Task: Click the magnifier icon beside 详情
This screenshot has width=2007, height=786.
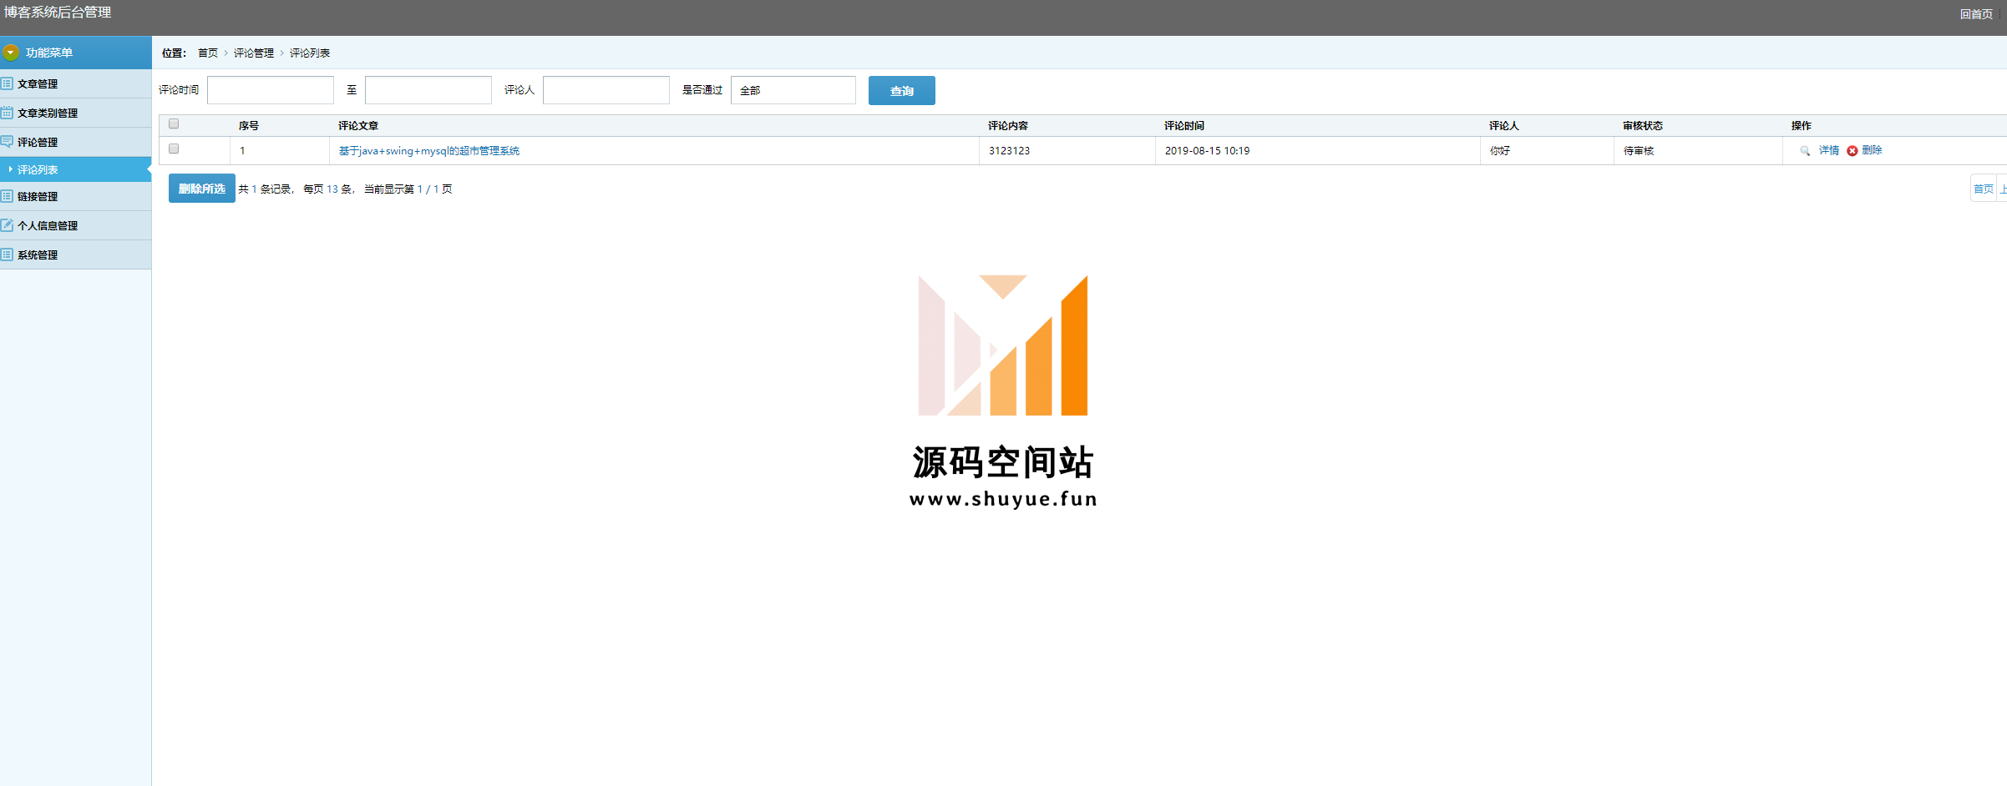Action: pos(1805,151)
